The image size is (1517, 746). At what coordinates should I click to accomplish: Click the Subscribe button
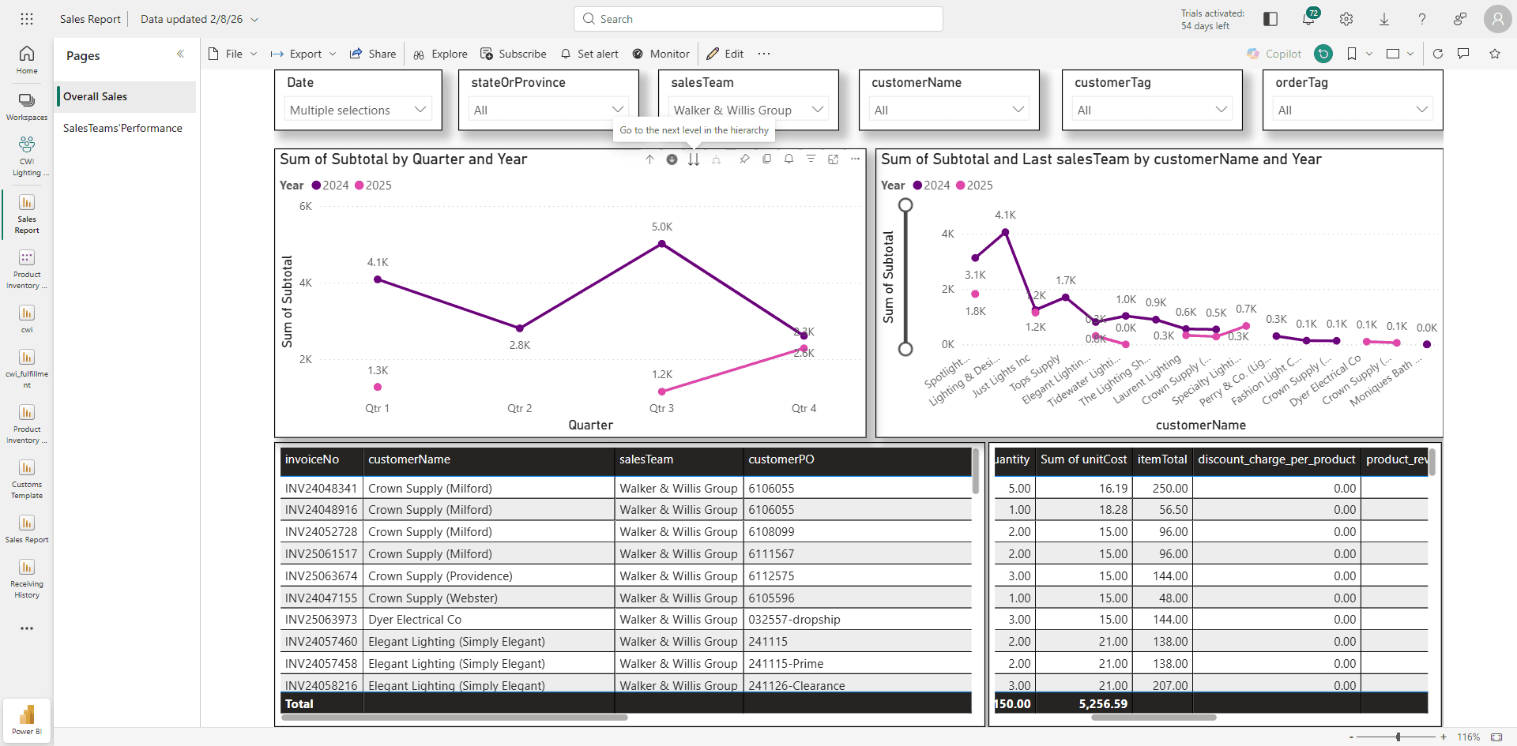click(514, 54)
